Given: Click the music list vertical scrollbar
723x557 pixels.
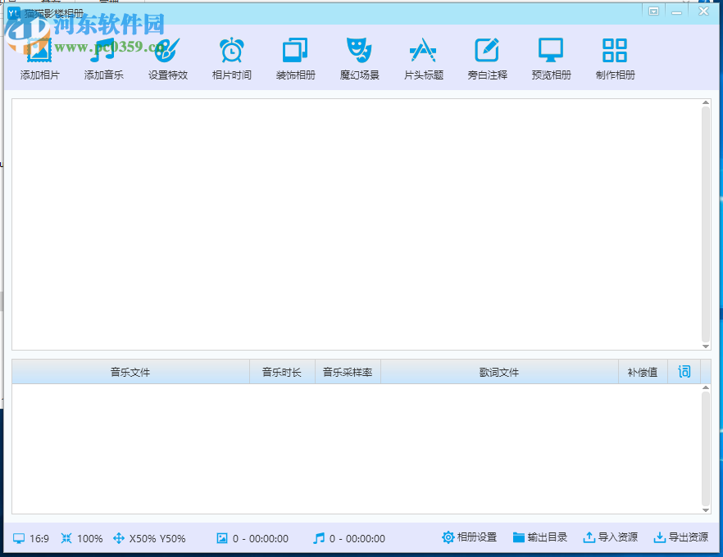Looking at the screenshot, I should (706, 449).
